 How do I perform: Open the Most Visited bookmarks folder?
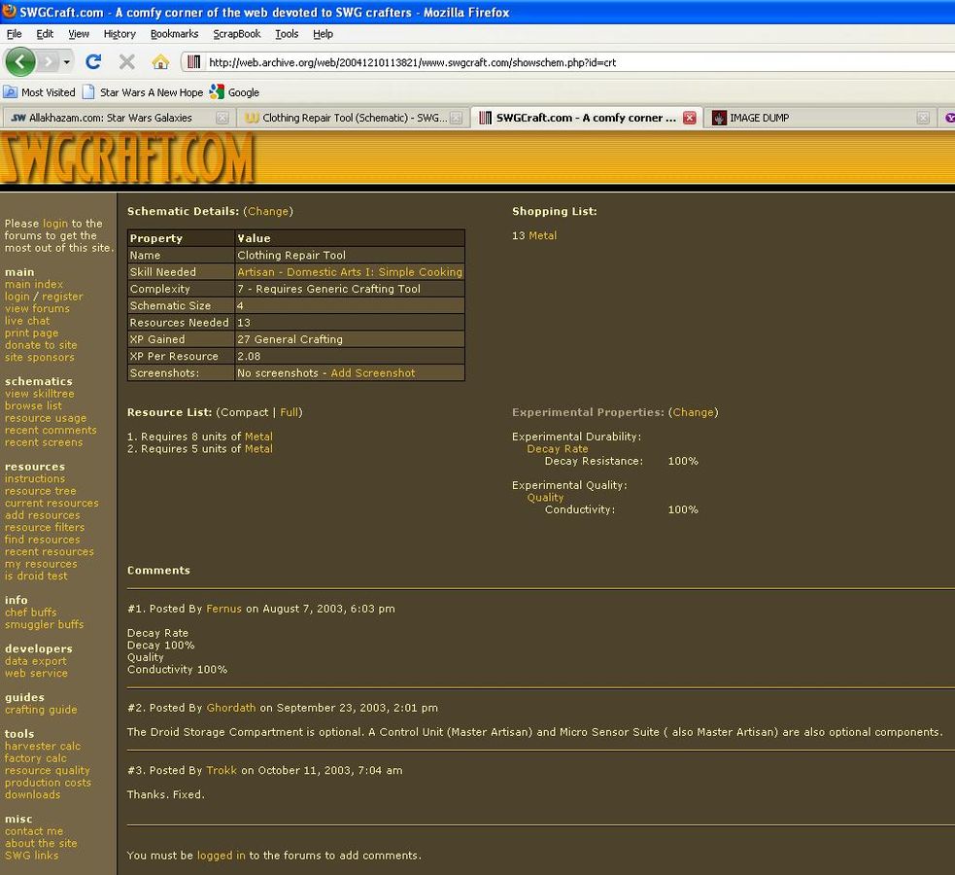click(x=40, y=92)
